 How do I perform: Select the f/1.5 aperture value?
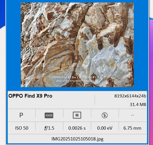(49, 128)
